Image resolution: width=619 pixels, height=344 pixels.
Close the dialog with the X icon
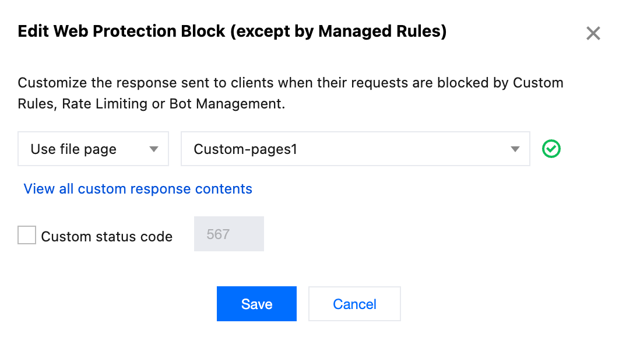[593, 33]
